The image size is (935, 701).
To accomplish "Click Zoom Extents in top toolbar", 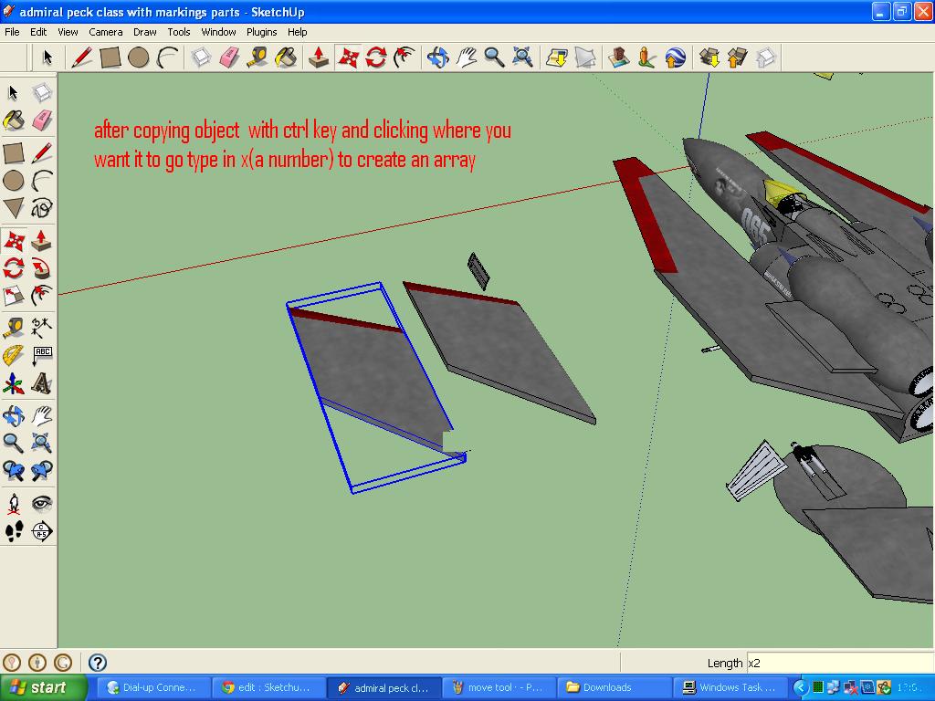I will 523,58.
